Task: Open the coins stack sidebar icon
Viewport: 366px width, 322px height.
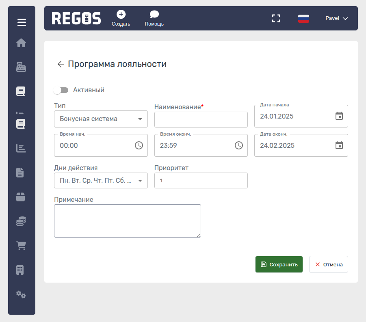Action: tap(21, 221)
